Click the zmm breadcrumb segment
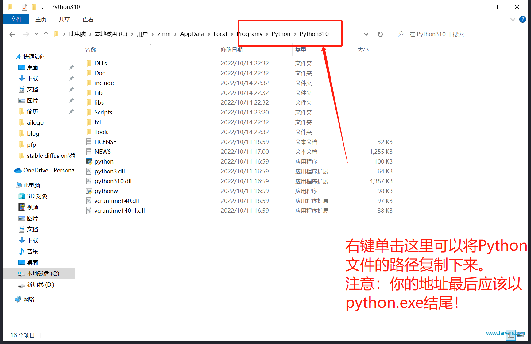 coord(164,34)
